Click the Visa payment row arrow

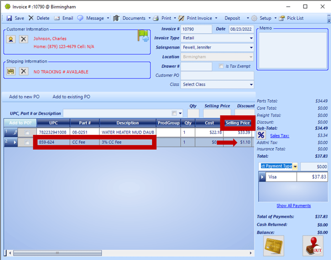pyautogui.click(x=262, y=177)
